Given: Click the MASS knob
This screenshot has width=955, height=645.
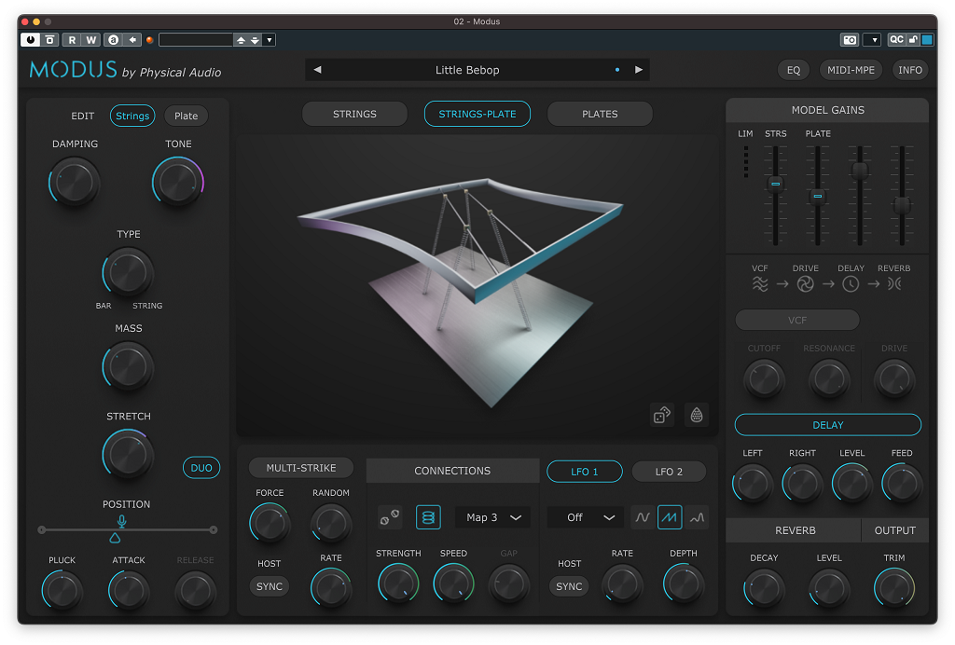Looking at the screenshot, I should pyautogui.click(x=128, y=366).
